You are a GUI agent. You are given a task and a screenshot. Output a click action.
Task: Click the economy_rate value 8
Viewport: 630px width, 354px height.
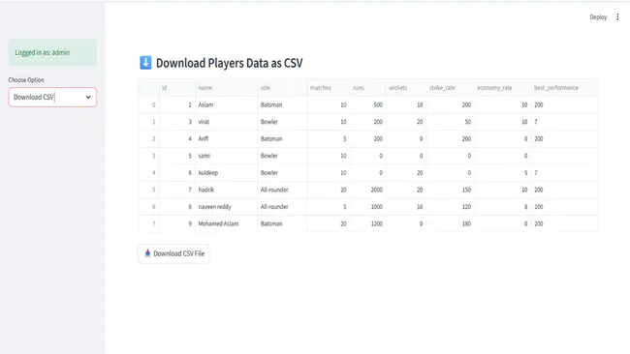[503, 207]
